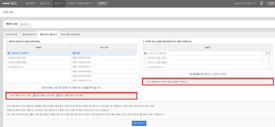Viewport: 275px width, 127px height.
Task: Click the copy count field showing 99
Action: tap(265, 53)
